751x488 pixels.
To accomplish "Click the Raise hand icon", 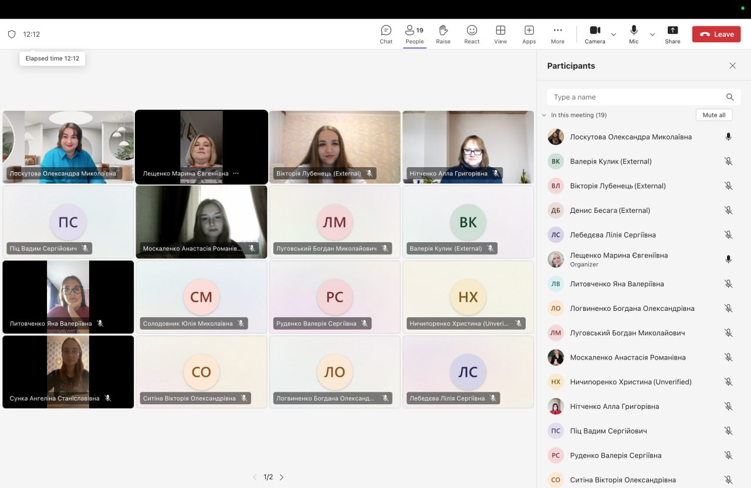I will click(443, 34).
